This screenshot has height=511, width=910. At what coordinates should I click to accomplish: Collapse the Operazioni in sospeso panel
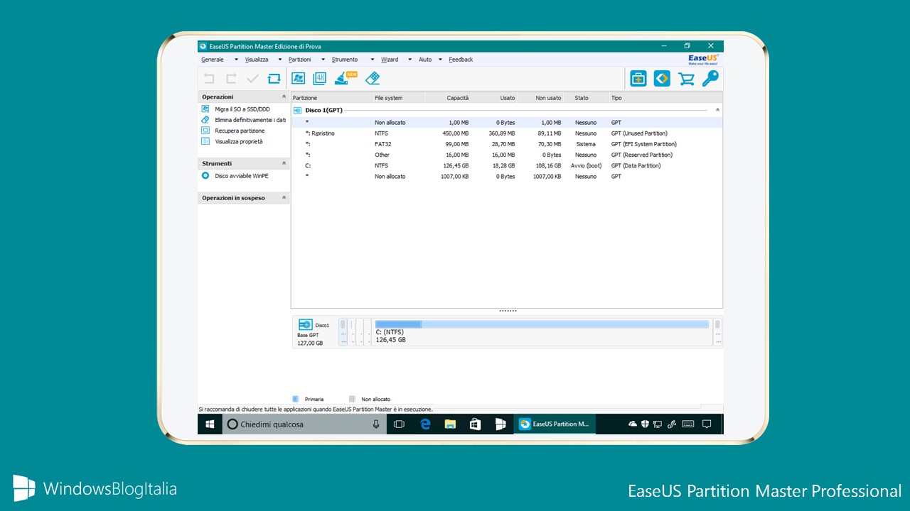(284, 198)
